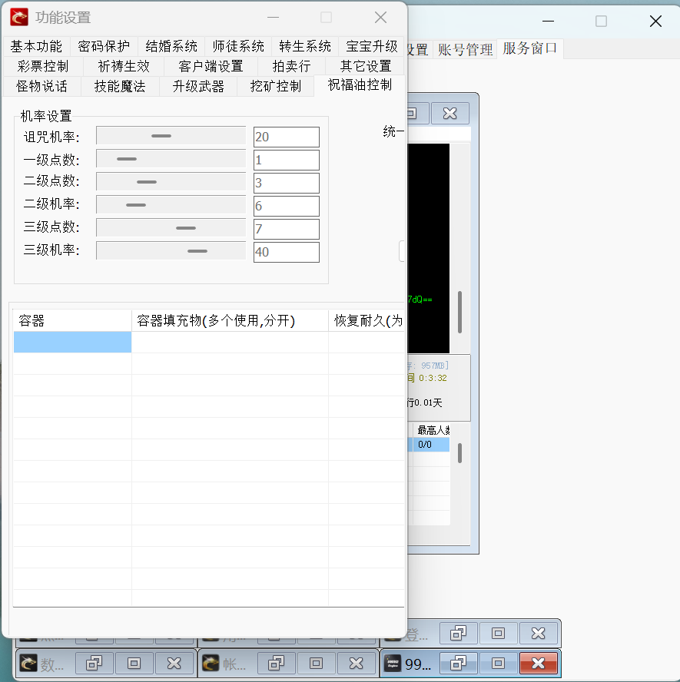Switch to the 密码保护 tab
Image resolution: width=680 pixels, height=682 pixels.
pyautogui.click(x=104, y=47)
